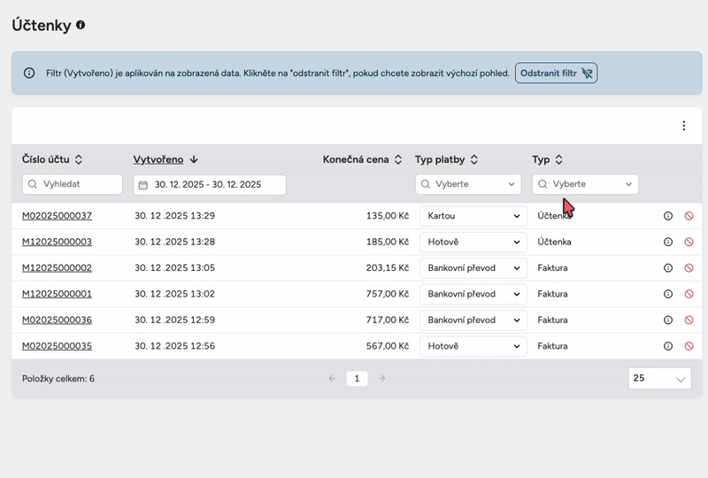Go to next page arrow

[x=381, y=378]
